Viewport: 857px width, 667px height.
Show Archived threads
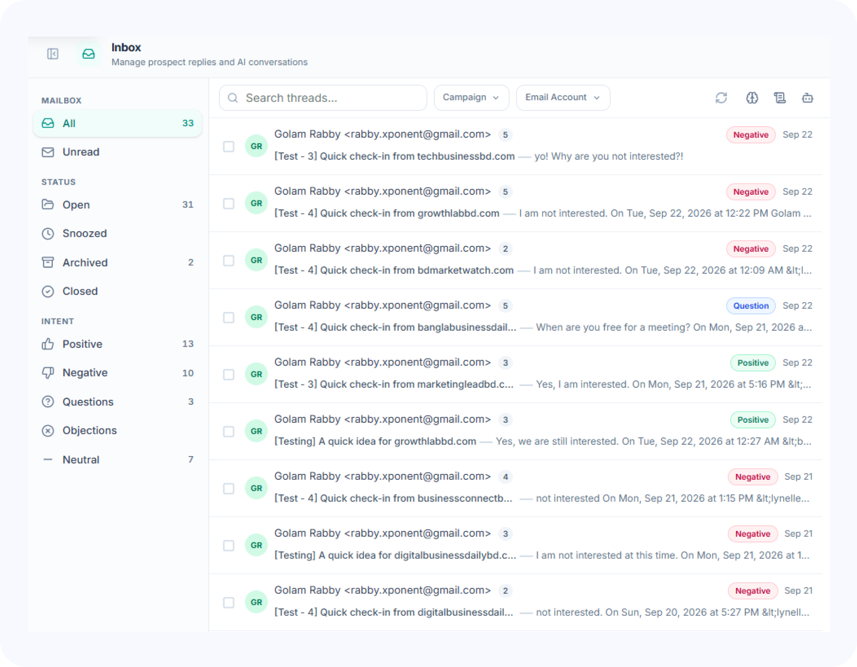118,263
